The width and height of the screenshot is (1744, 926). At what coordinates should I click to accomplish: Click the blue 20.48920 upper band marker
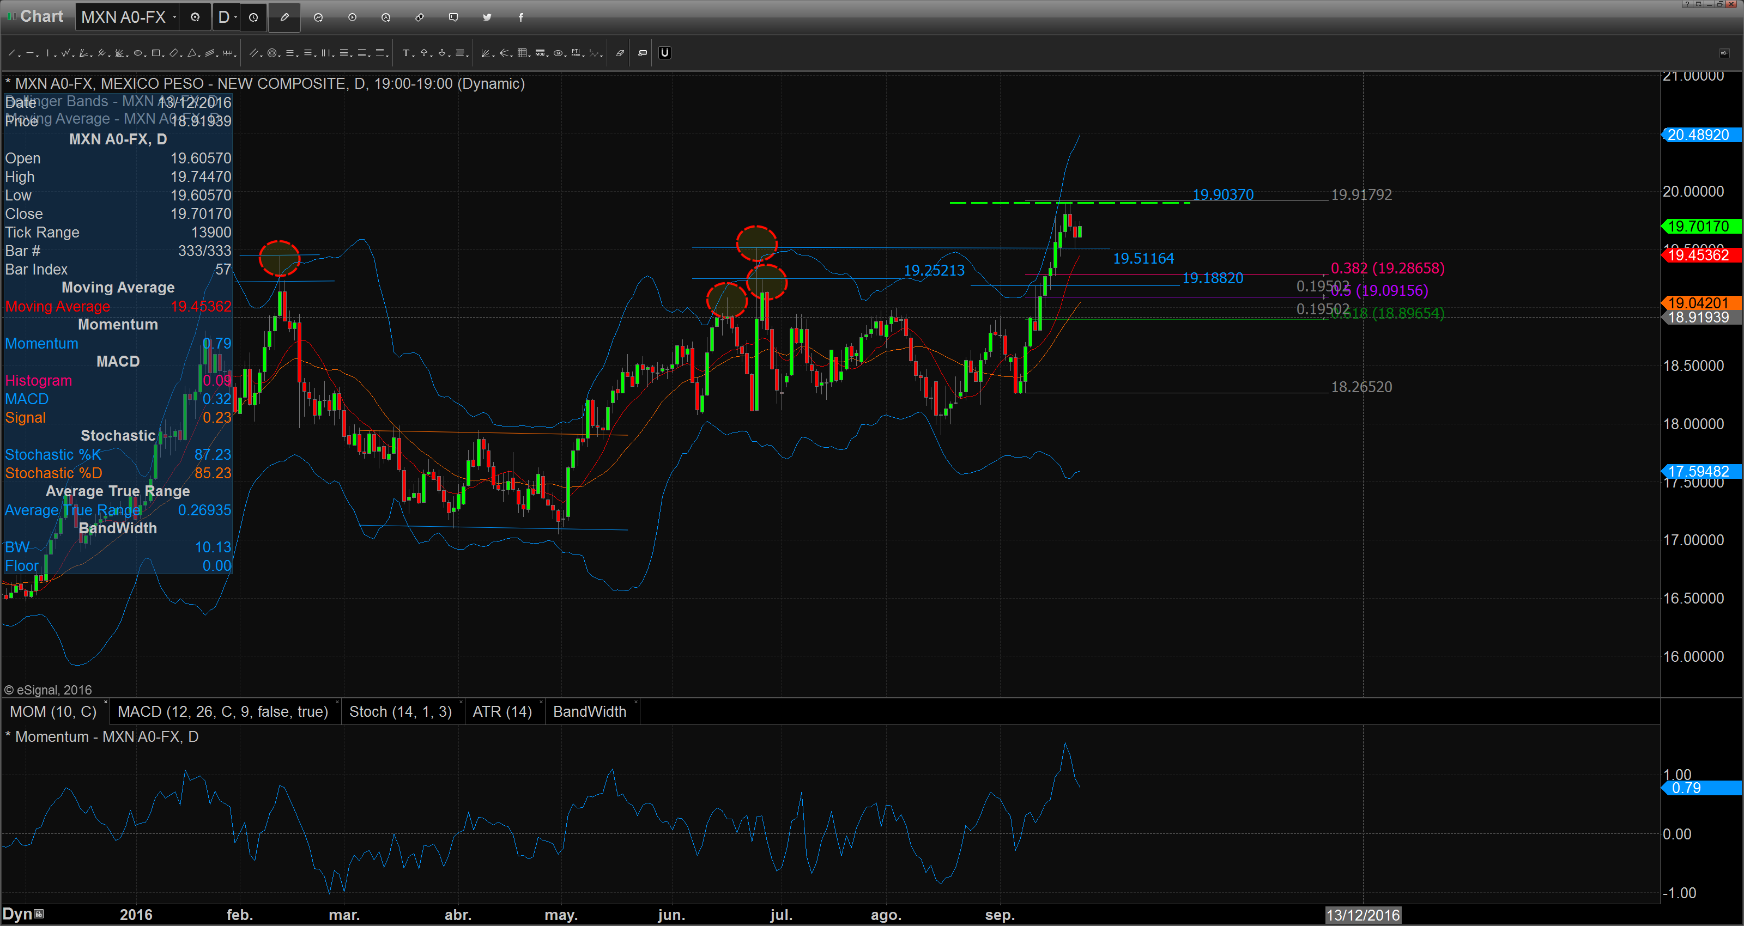(x=1702, y=135)
